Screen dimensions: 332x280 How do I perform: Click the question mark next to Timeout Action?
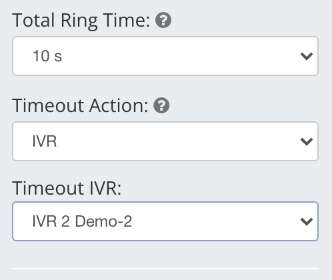[x=161, y=105]
